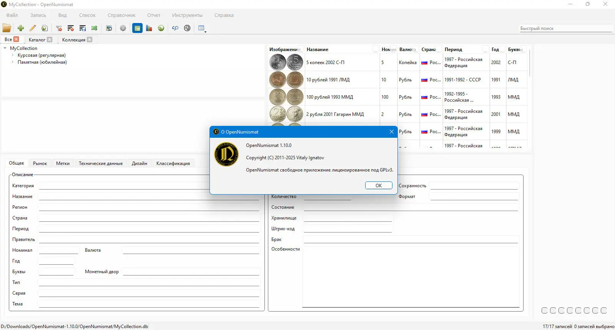Select the Метки details tab

tap(63, 163)
